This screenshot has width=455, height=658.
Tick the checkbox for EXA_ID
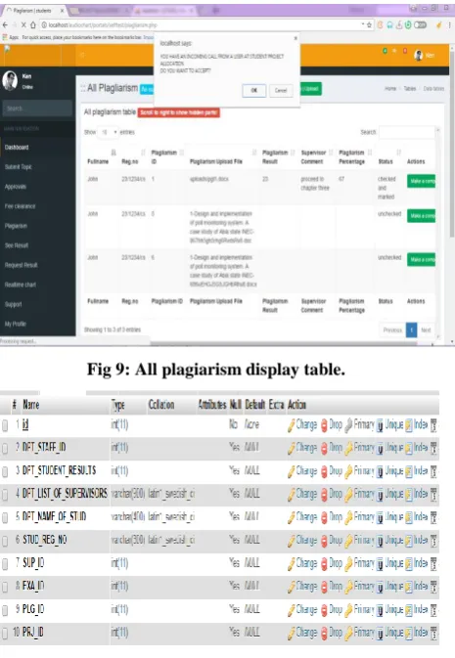click(5, 588)
